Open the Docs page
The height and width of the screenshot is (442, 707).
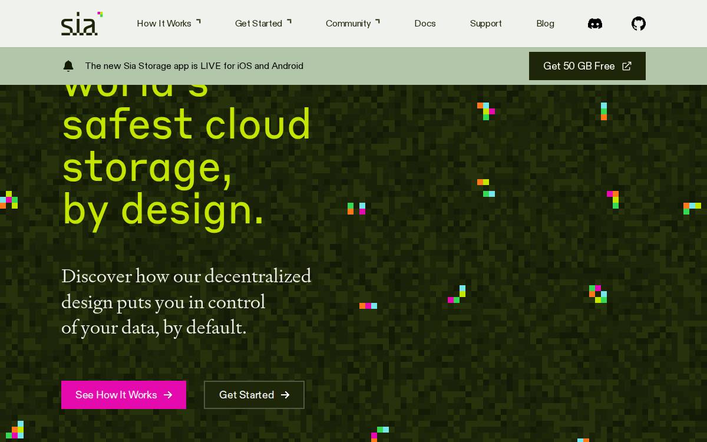425,24
